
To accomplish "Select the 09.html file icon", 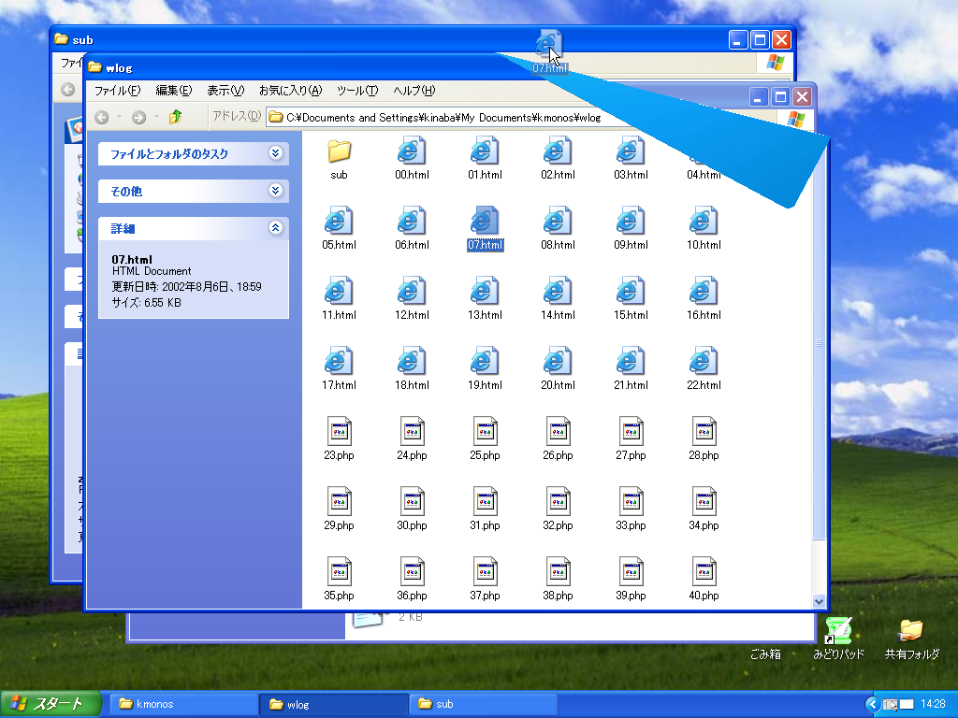I will (631, 221).
